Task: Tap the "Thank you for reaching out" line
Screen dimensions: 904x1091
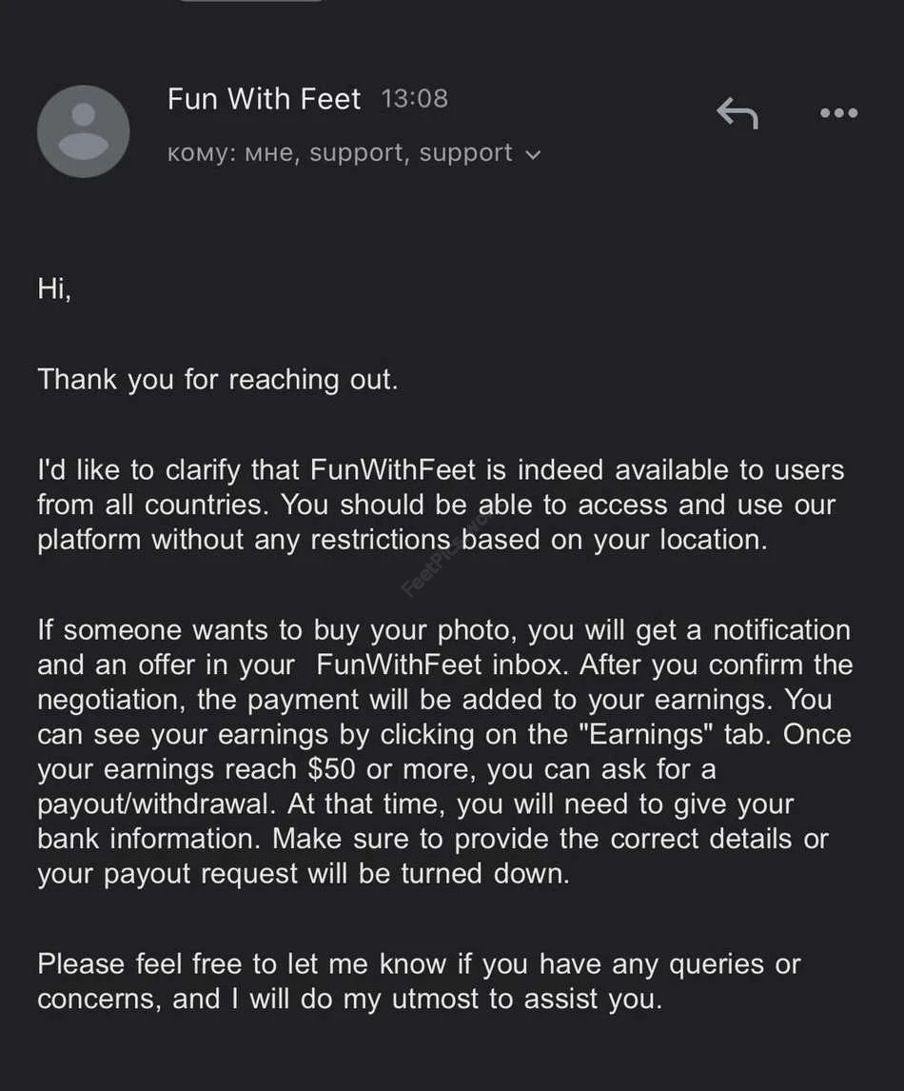Action: [x=217, y=380]
